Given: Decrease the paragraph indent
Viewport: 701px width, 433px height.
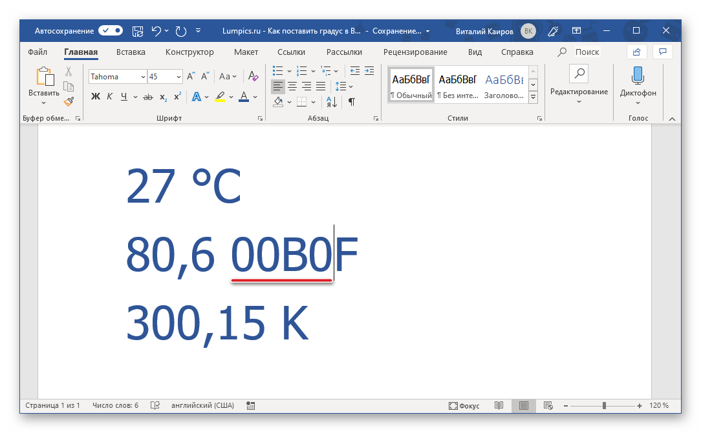Looking at the screenshot, I should [x=355, y=71].
